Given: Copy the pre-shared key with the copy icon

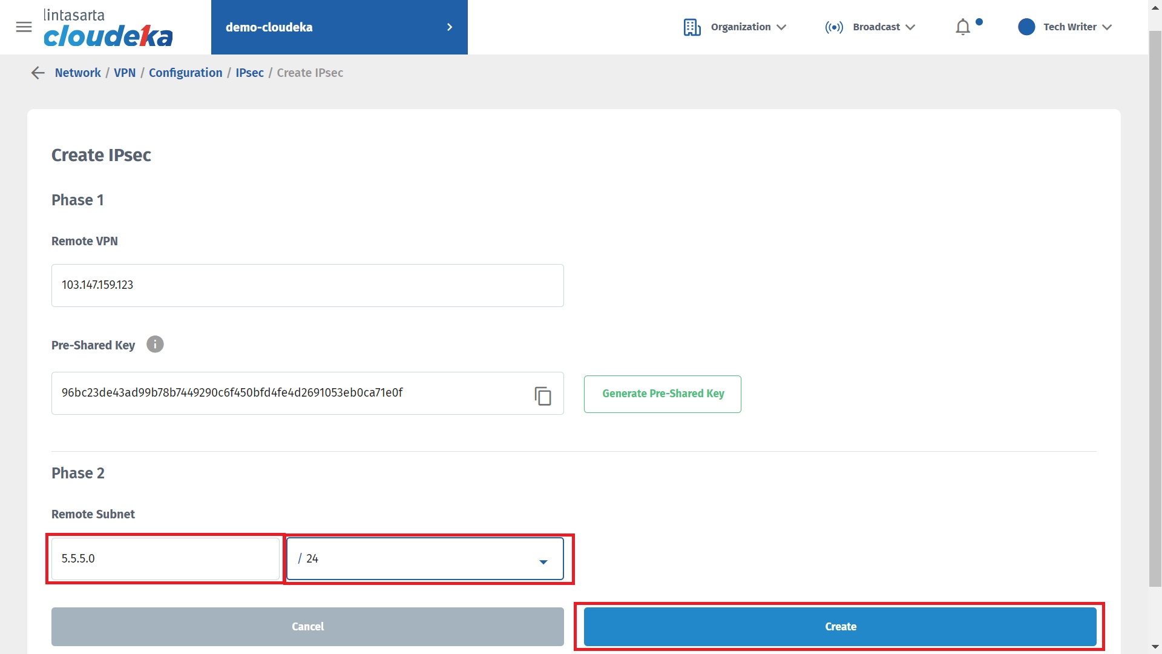Looking at the screenshot, I should (x=542, y=395).
